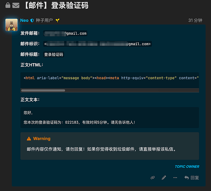Click the 正文HTML heading

(x=32, y=65)
